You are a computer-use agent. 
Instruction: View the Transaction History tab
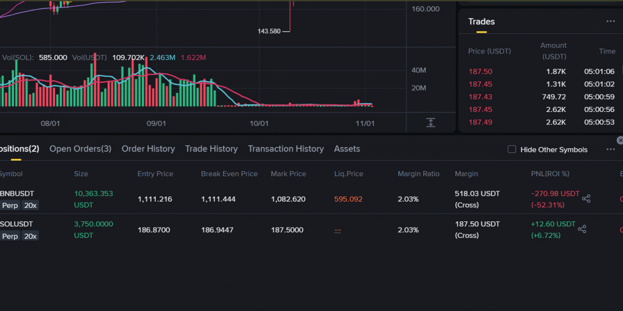click(x=286, y=149)
